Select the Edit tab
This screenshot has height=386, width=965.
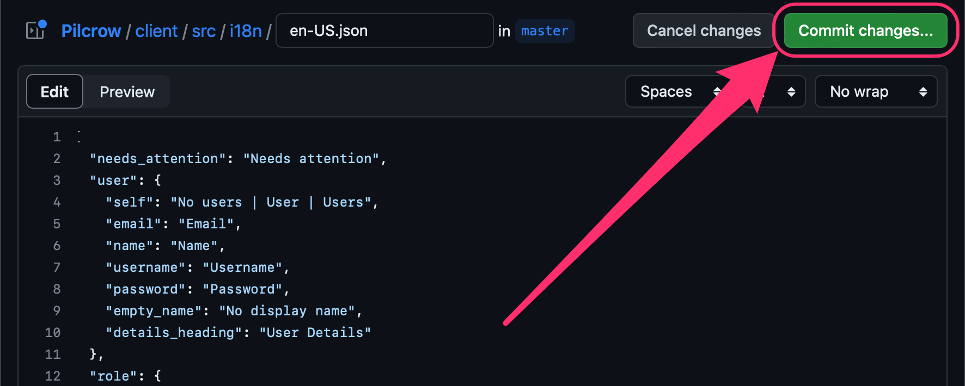[54, 91]
